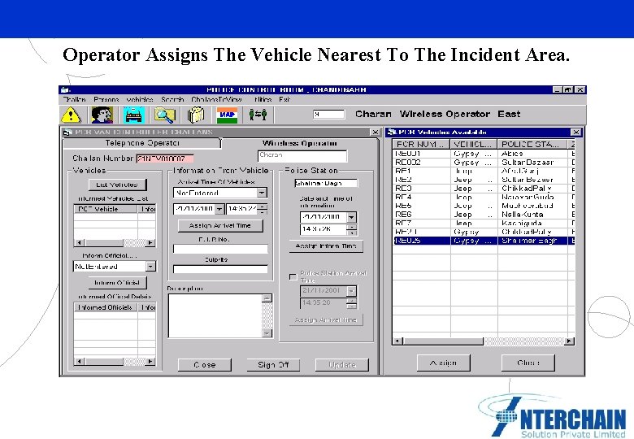
Task: Click the small number field in the toolbar
Action: [x=329, y=115]
